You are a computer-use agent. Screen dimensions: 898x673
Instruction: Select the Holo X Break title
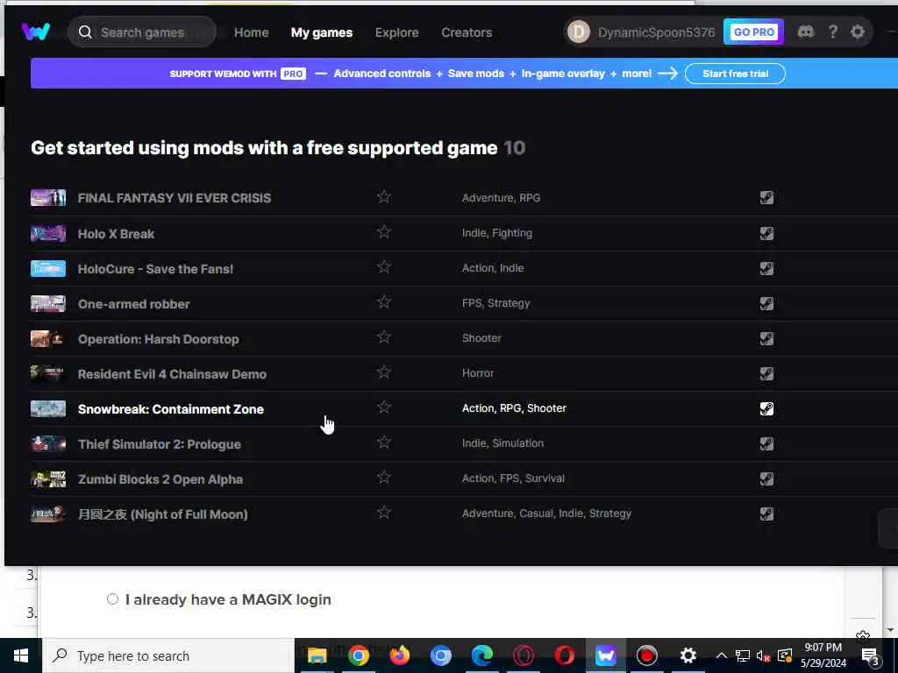(117, 234)
